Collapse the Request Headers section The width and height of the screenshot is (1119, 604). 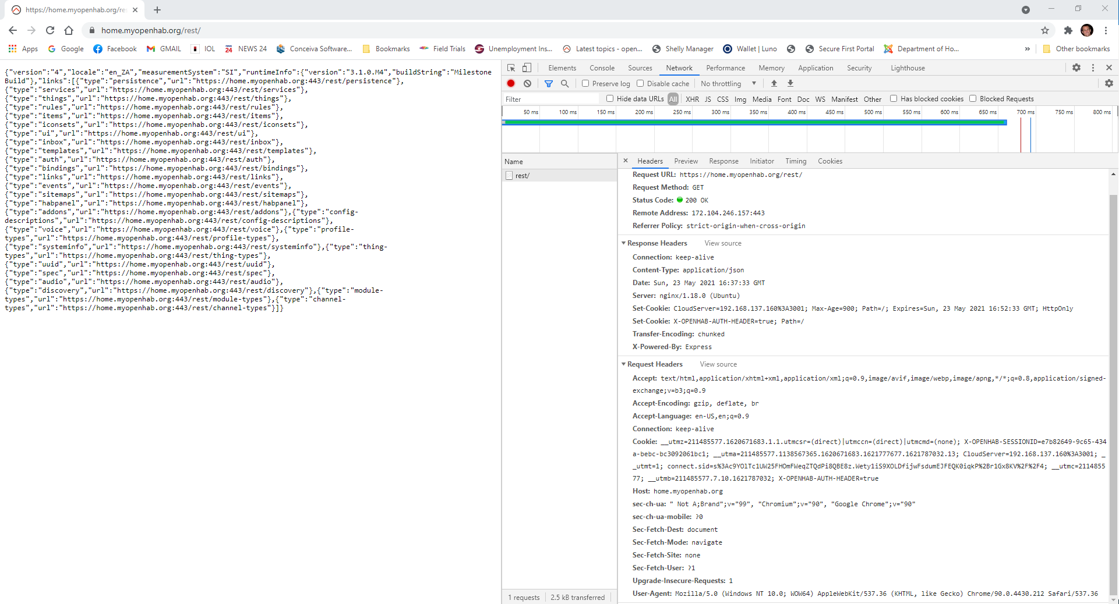pyautogui.click(x=624, y=364)
